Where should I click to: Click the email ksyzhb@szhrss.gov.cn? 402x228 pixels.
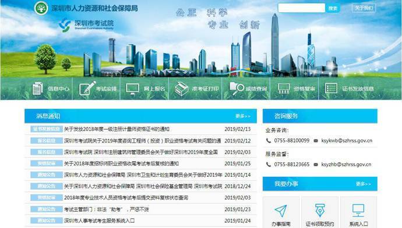coord(346,165)
